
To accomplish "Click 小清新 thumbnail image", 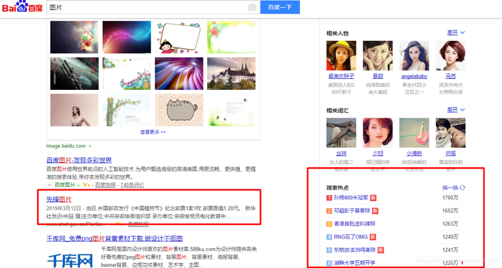I will [x=414, y=133].
